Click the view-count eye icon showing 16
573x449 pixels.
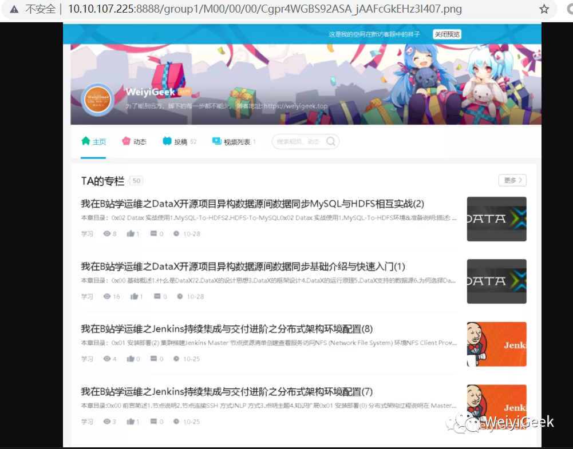coord(106,296)
